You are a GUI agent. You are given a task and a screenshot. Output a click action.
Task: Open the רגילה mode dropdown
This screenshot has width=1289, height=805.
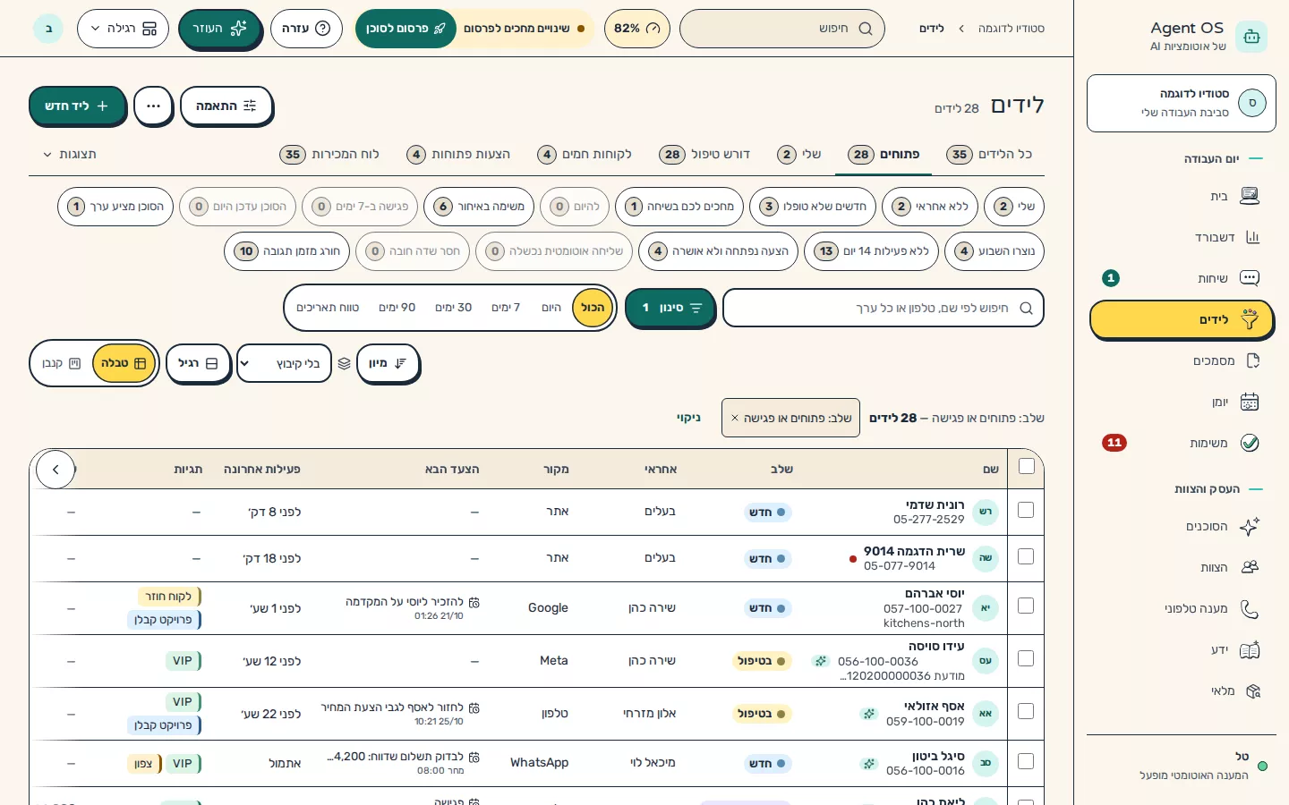point(123,29)
